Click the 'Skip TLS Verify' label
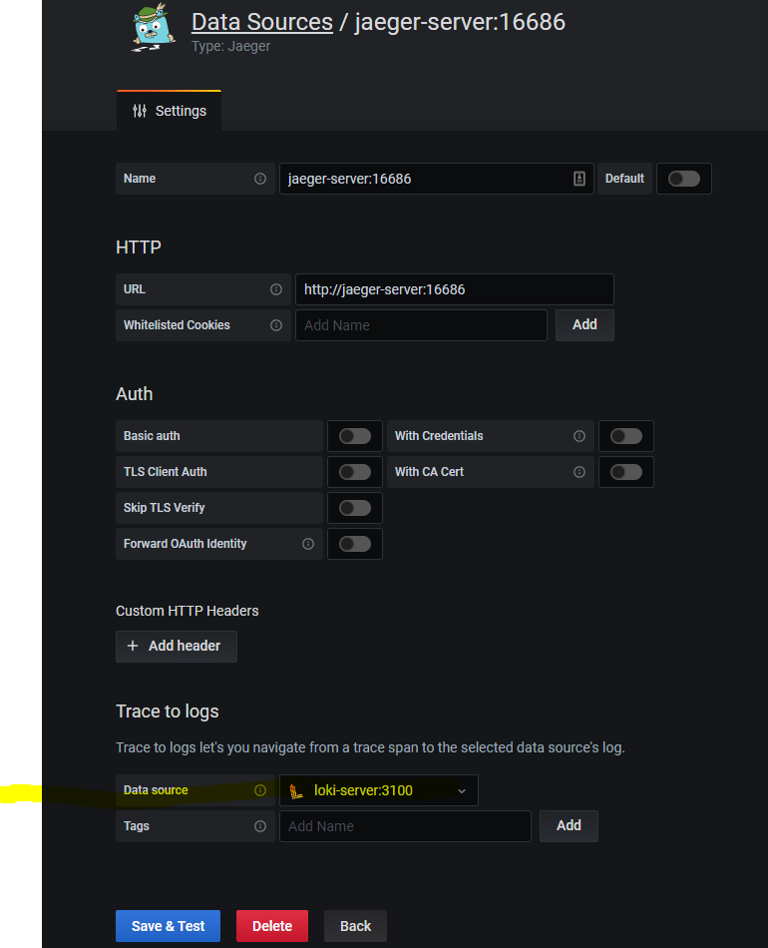This screenshot has width=768, height=948. pos(165,508)
